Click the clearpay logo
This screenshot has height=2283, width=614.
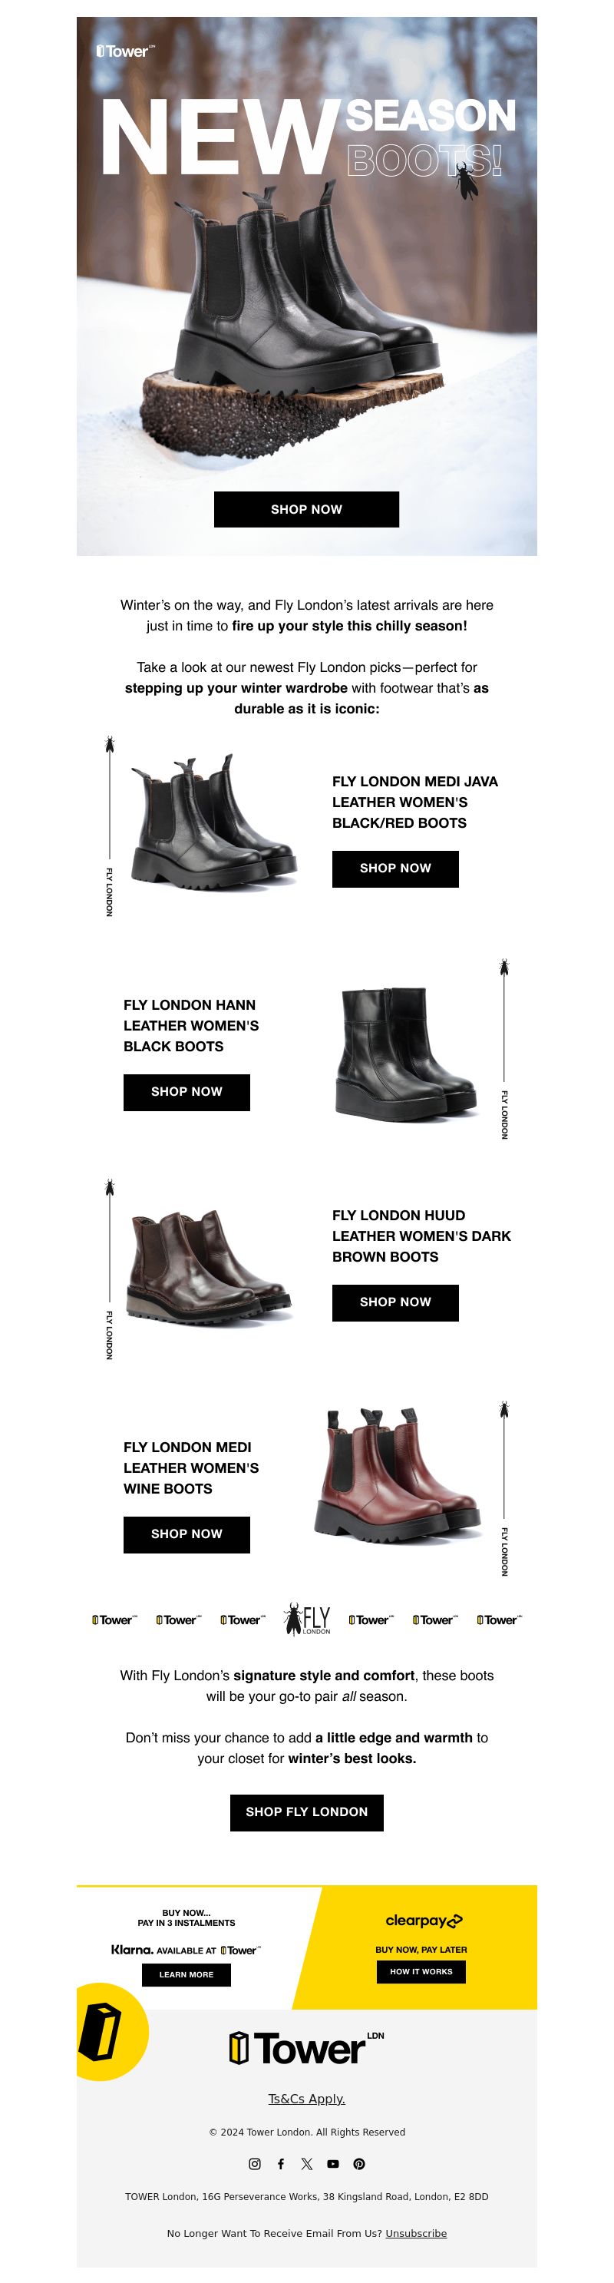tap(424, 1921)
